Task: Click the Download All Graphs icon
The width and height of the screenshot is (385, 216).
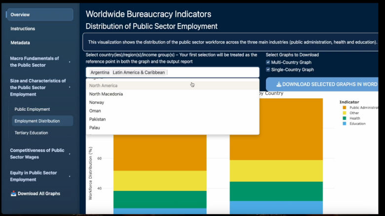Action: (x=13, y=194)
